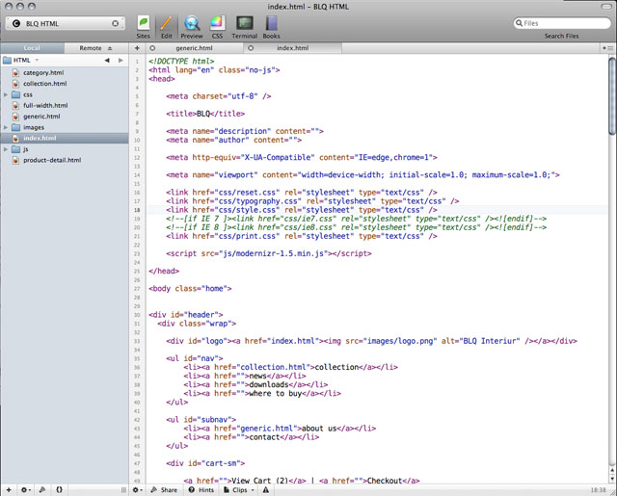Disconnect BLQ HTML site with X icon

point(116,23)
